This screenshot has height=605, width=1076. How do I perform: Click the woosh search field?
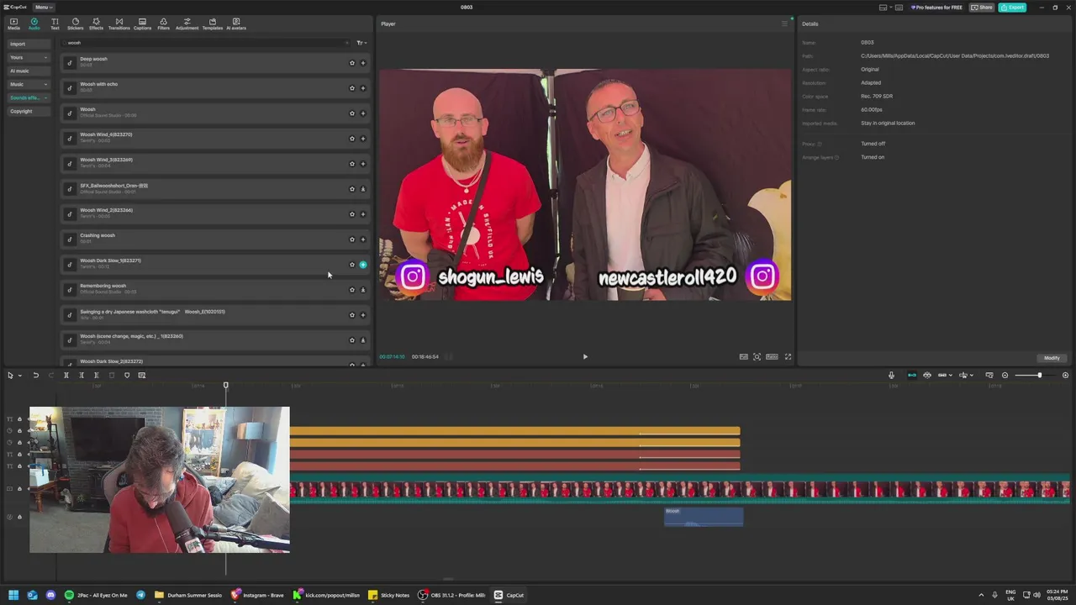coord(205,43)
